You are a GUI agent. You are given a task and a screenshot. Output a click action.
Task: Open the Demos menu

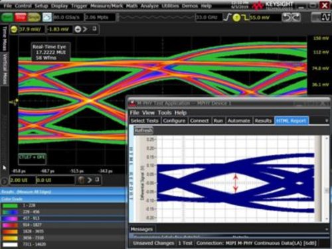[x=190, y=6]
